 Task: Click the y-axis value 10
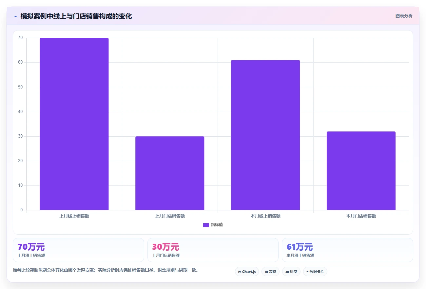[20, 185]
